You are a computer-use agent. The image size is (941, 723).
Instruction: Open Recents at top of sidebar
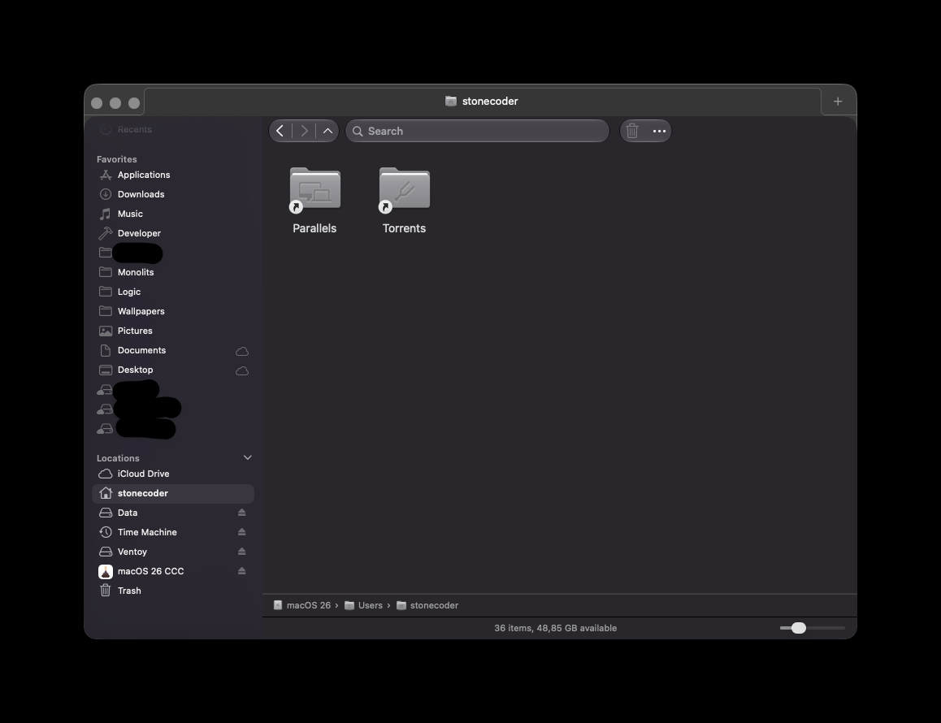(x=173, y=130)
